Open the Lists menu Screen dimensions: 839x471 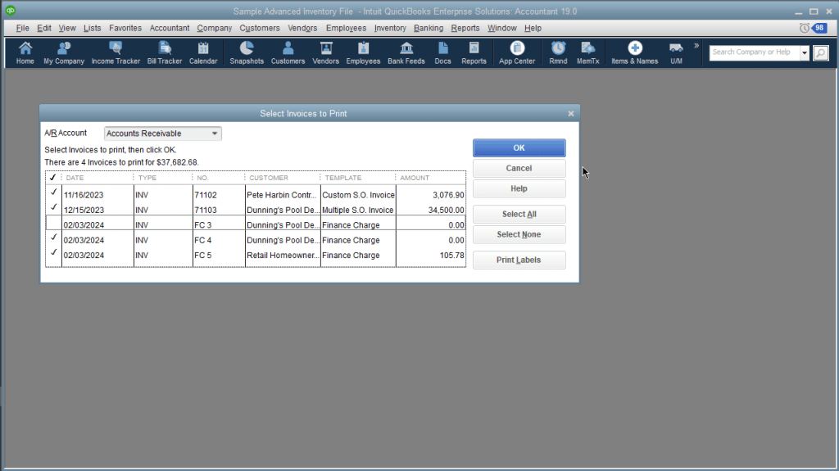tap(92, 28)
